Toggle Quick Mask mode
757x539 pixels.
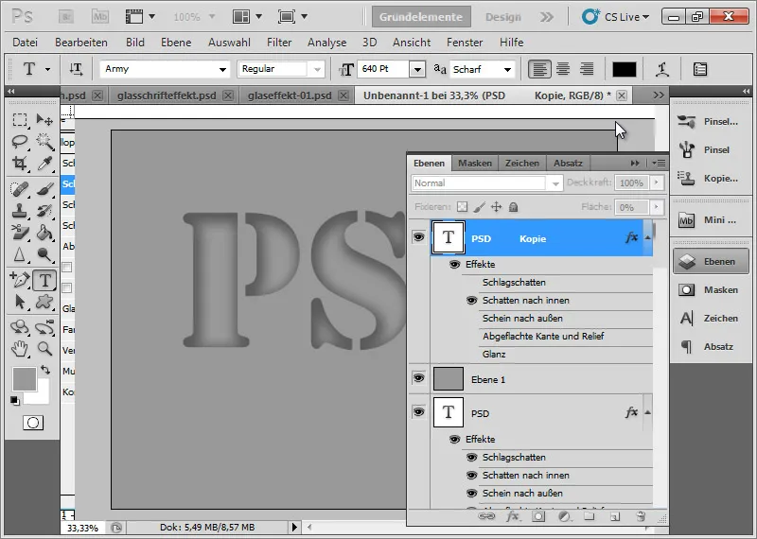33,423
